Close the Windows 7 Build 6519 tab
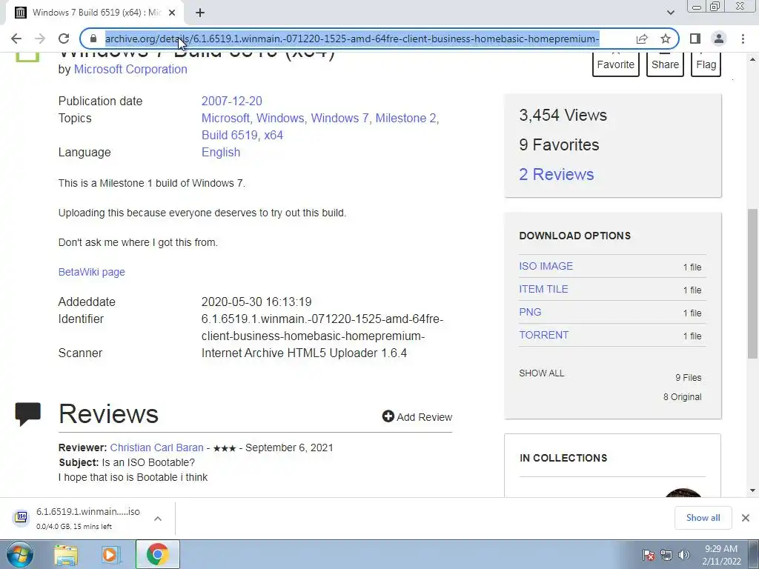Image resolution: width=759 pixels, height=569 pixels. pos(172,13)
